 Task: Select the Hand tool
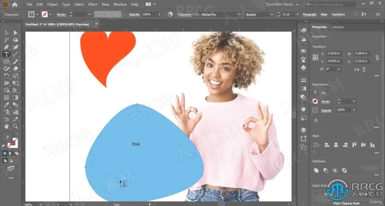click(x=6, y=127)
